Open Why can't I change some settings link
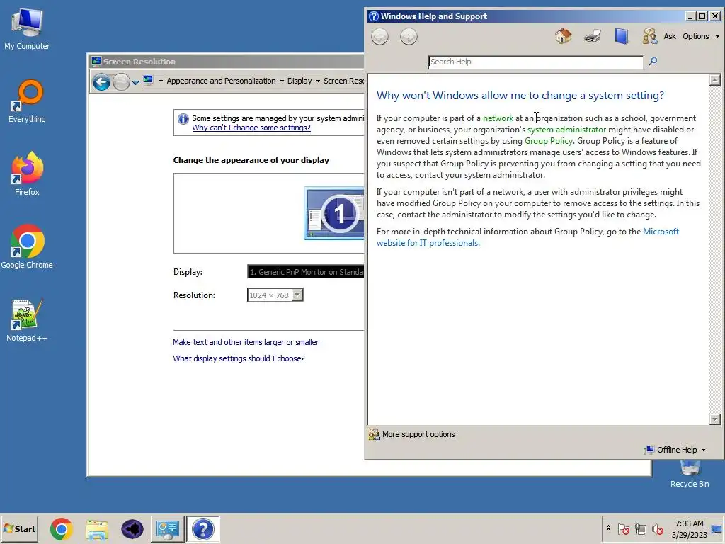 coord(251,127)
